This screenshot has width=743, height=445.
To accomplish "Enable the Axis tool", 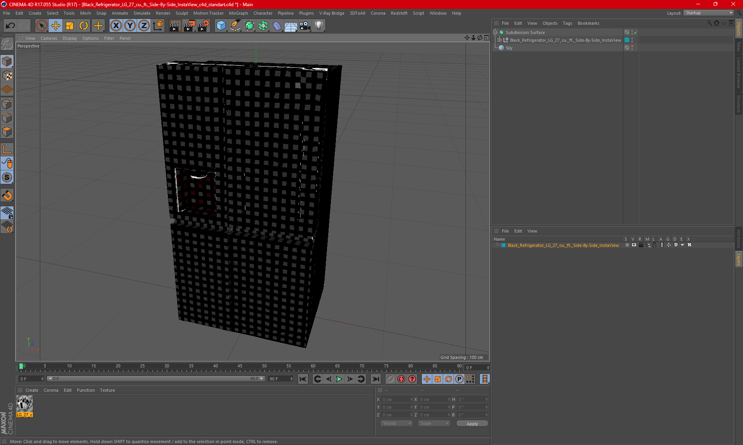I will point(7,149).
